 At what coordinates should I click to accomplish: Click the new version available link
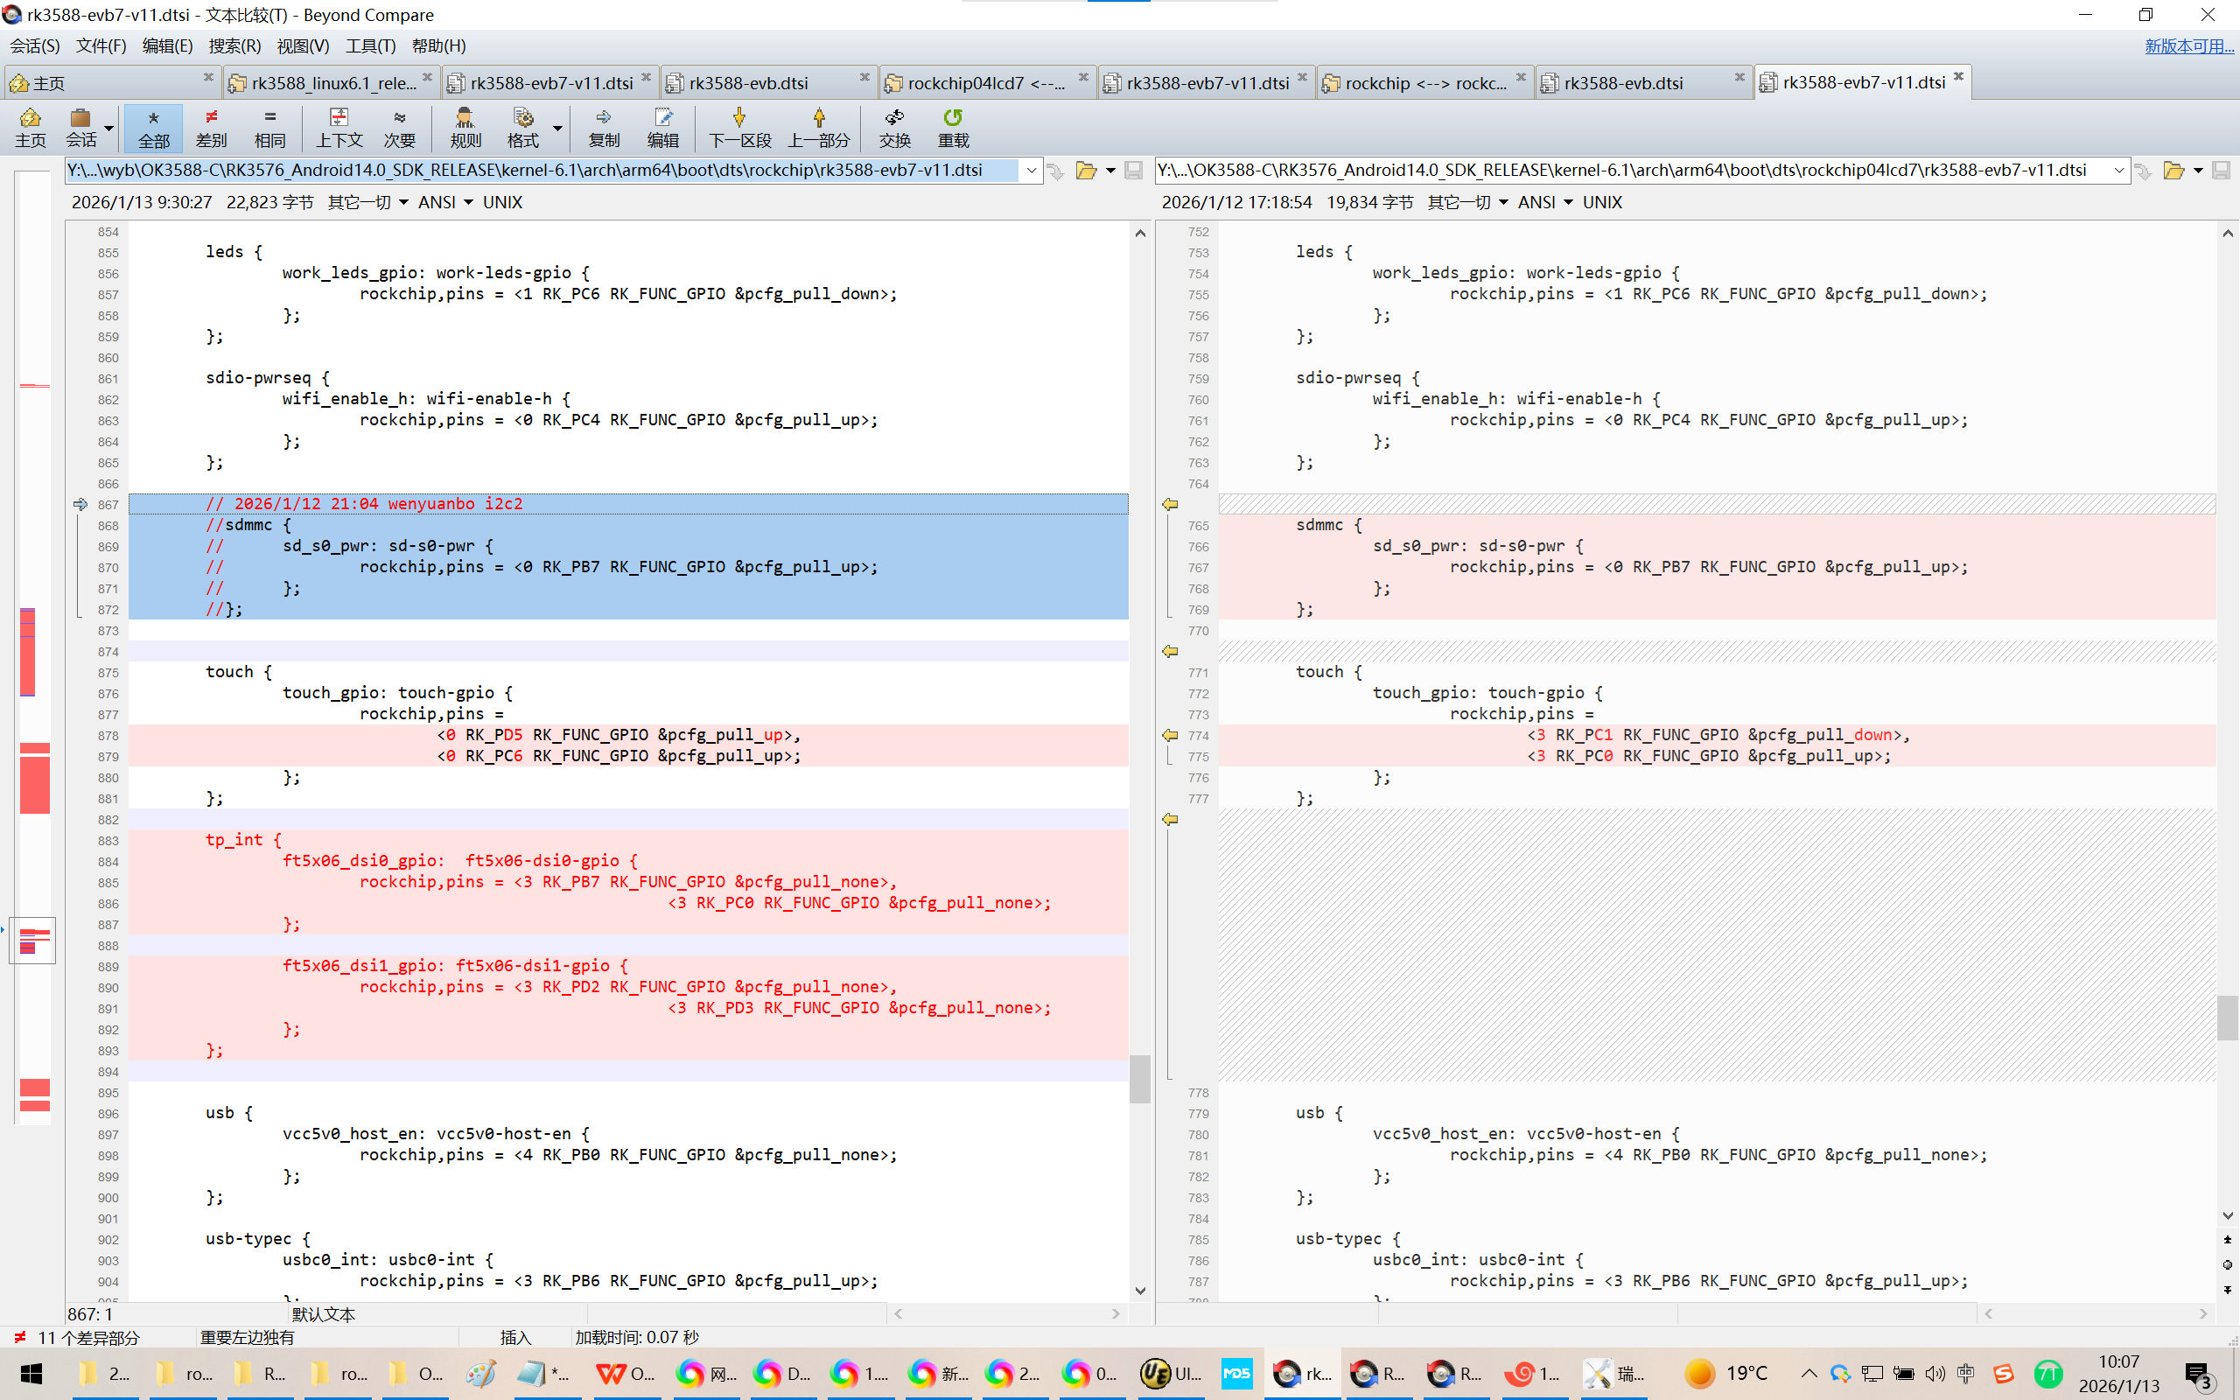(2188, 45)
